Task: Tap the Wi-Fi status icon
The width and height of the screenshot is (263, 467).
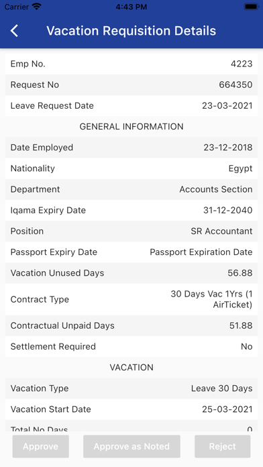Action: coord(37,7)
